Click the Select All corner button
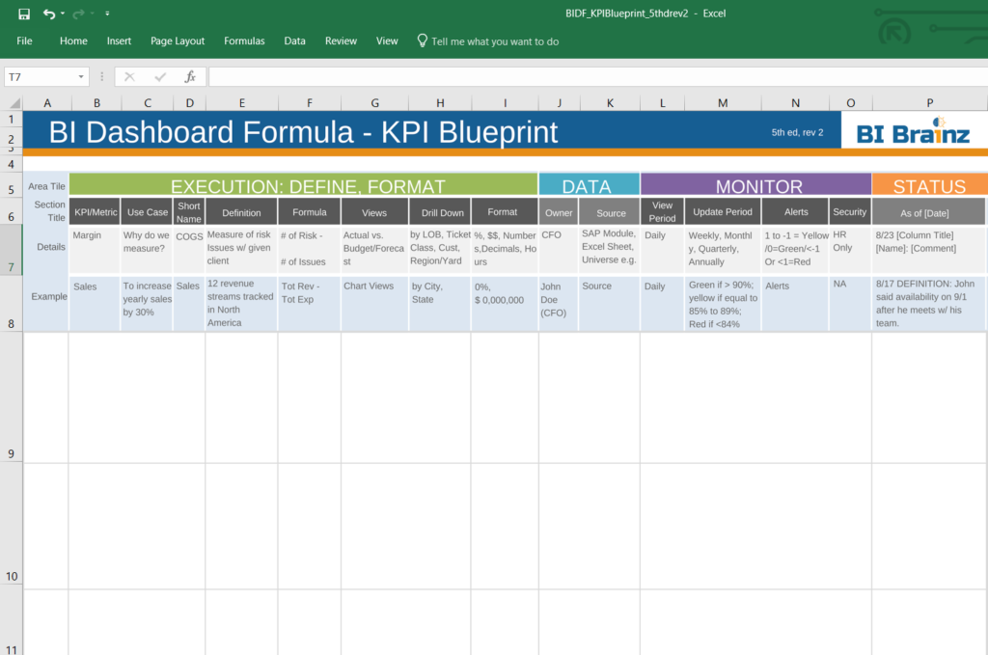The image size is (988, 655). [x=12, y=102]
